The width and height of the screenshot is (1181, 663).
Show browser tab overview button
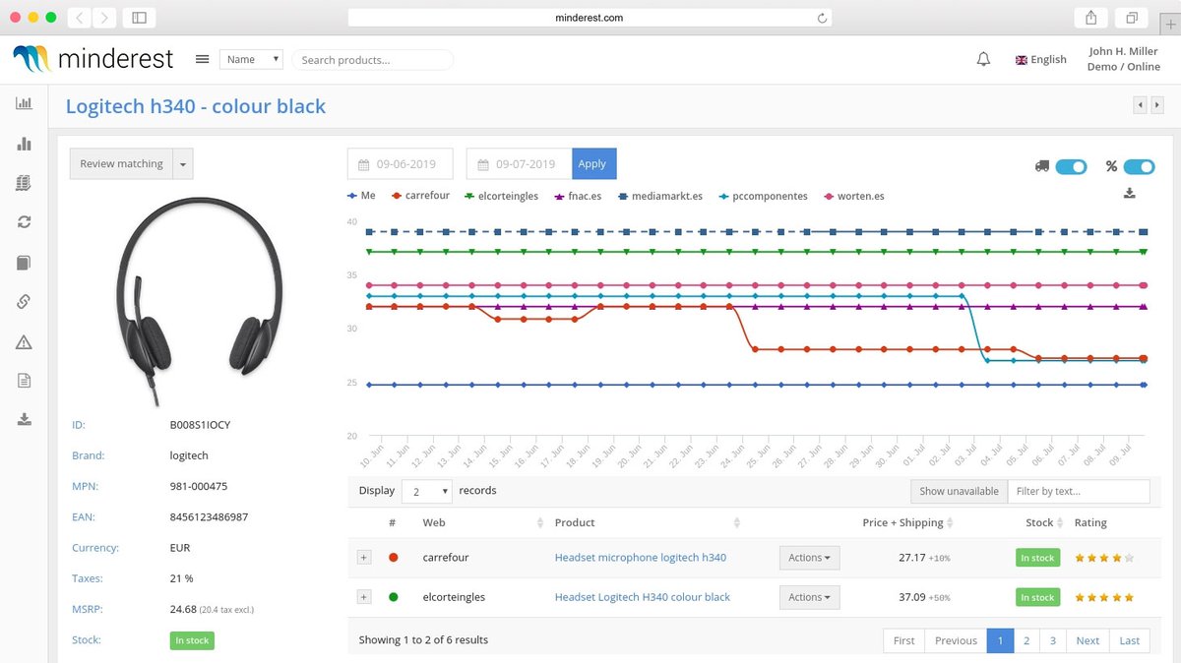(x=1132, y=18)
